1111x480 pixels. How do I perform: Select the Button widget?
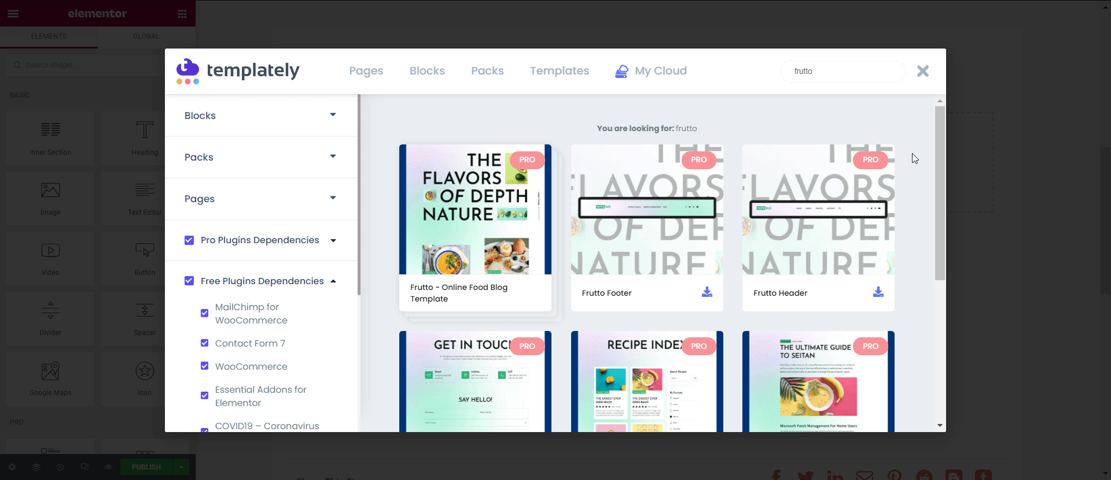coord(145,259)
